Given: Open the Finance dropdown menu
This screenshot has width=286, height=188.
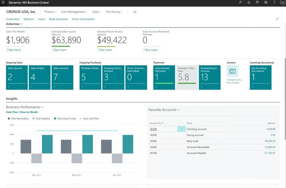Looking at the screenshot, I should [50, 12].
